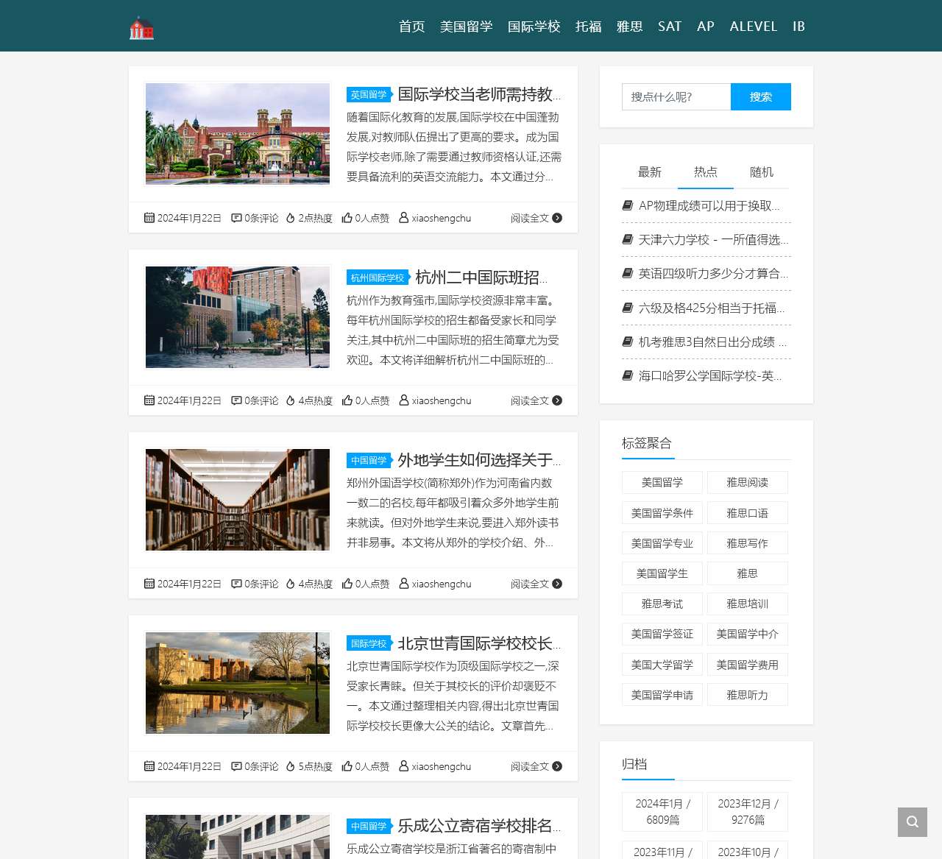Open 美国留学 in the top navigation
Viewport: 942px width, 859px height.
[466, 26]
